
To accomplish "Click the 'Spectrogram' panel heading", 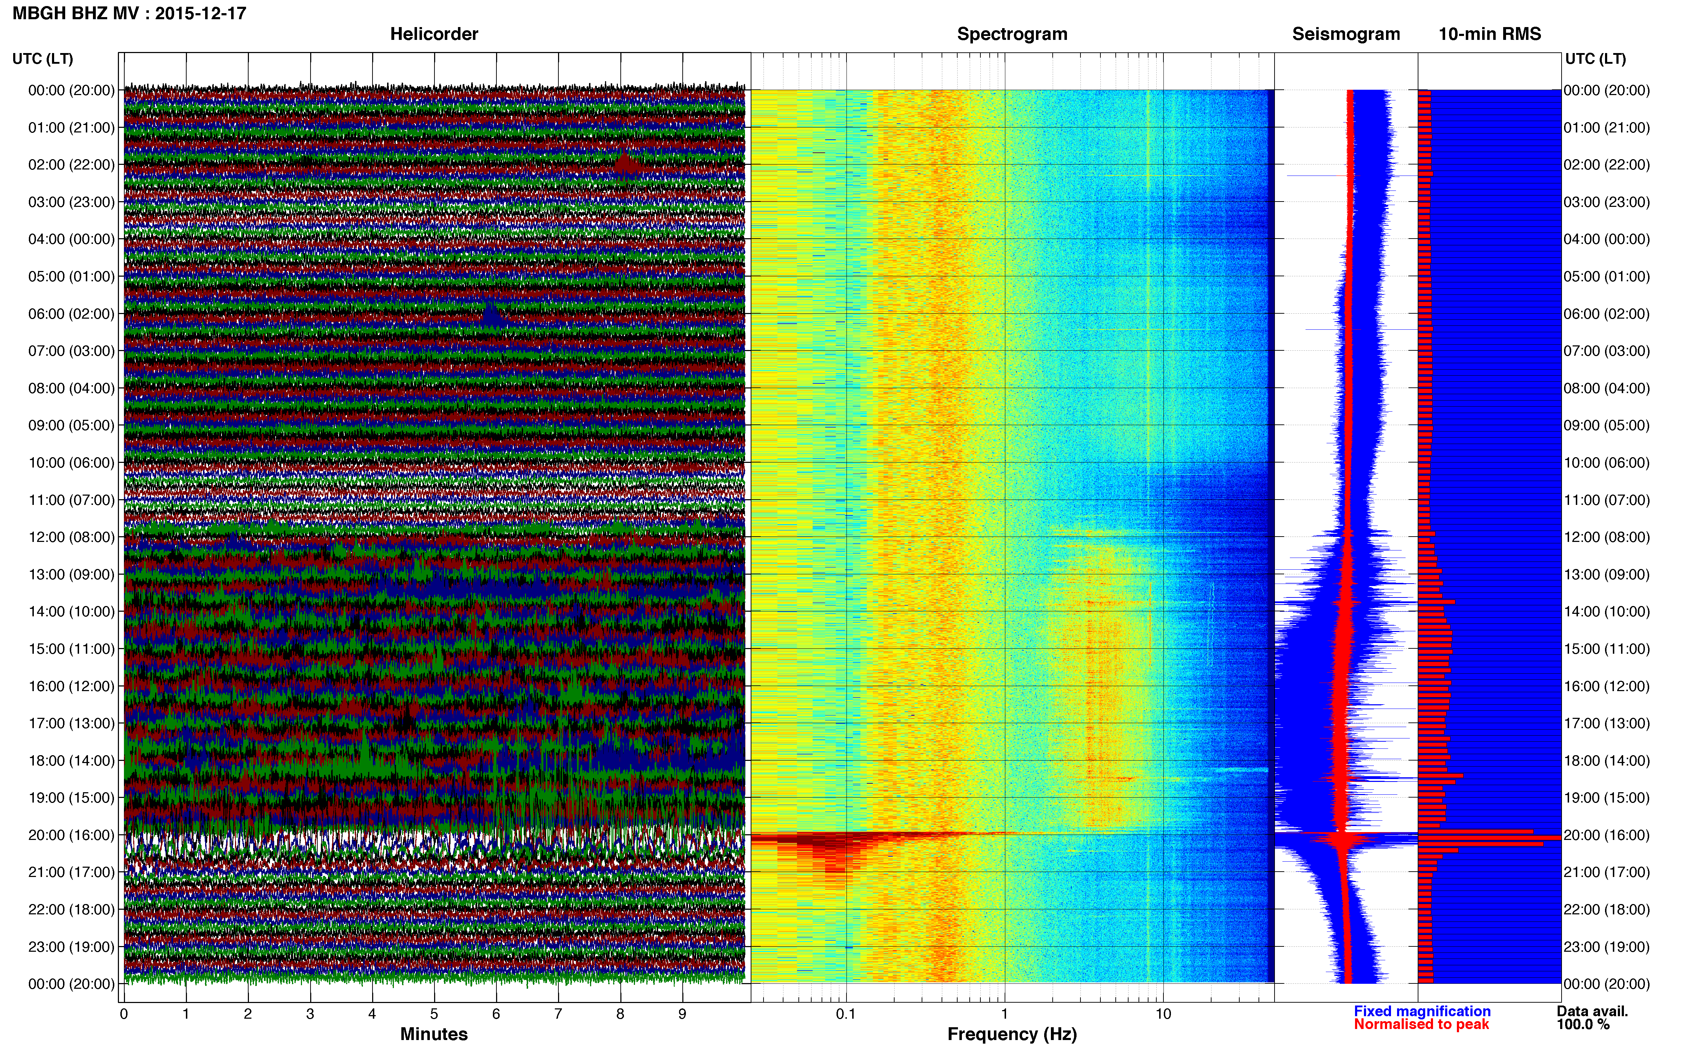I will click(x=1012, y=34).
